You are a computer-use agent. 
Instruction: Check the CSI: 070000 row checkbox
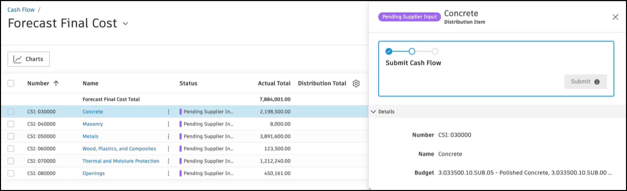[x=11, y=161]
